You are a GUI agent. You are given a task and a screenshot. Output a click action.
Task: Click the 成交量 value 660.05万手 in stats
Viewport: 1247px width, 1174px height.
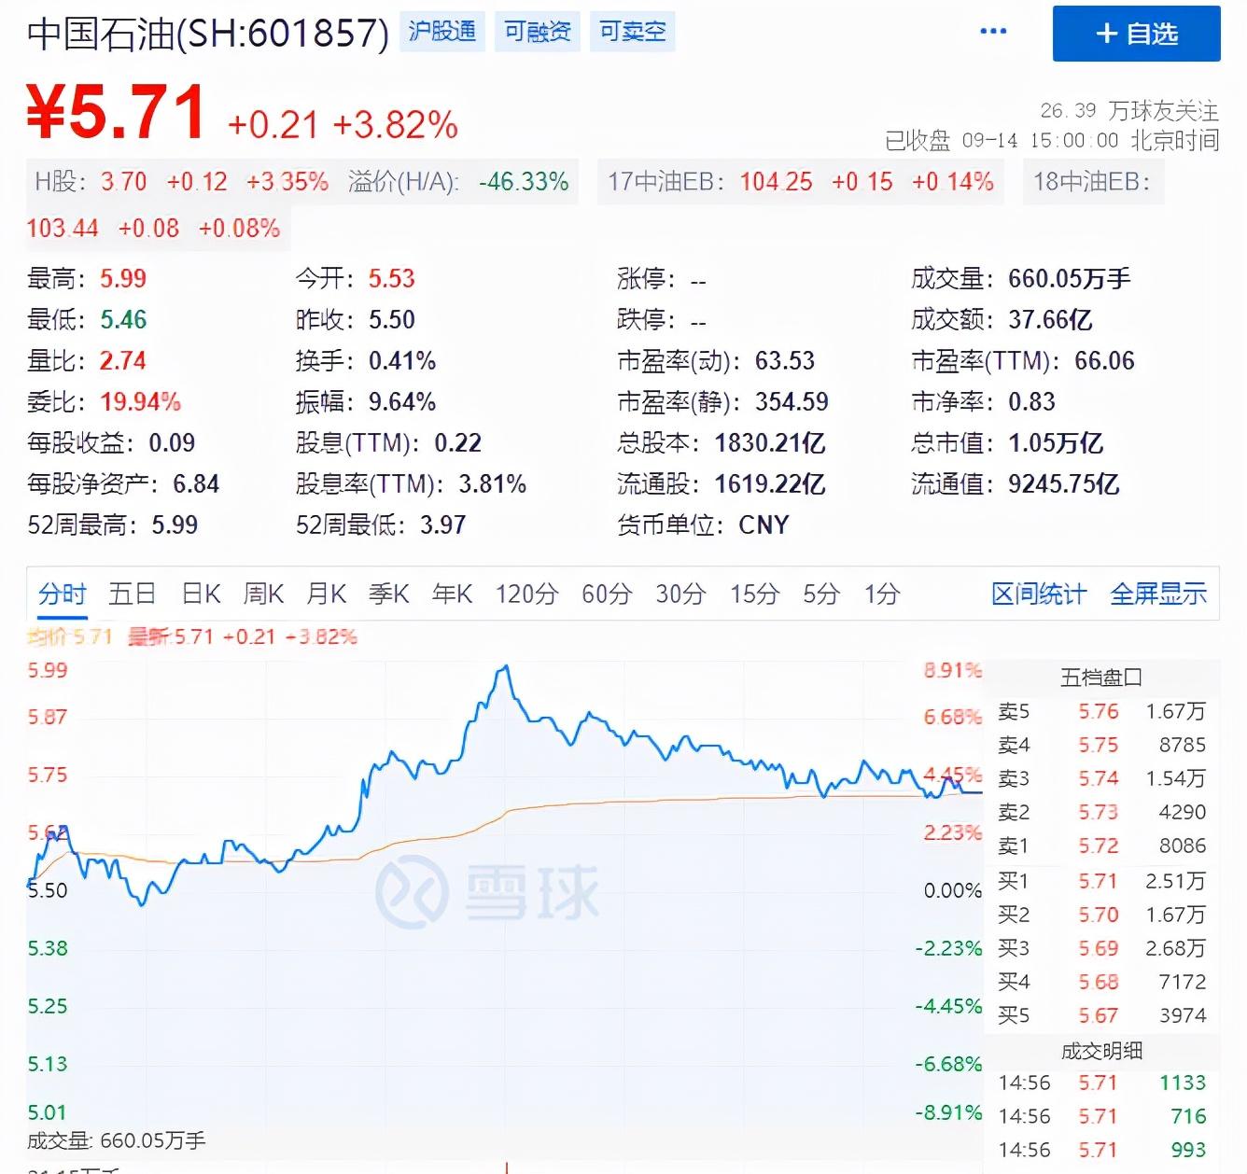1069,278
